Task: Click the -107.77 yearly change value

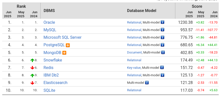Action: [x=212, y=30]
